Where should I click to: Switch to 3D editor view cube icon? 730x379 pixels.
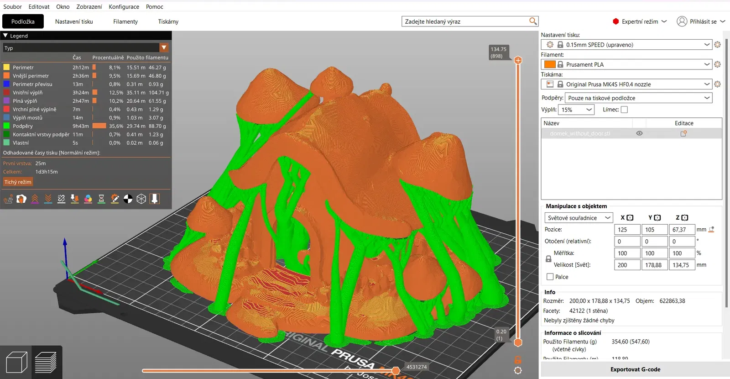click(x=16, y=363)
